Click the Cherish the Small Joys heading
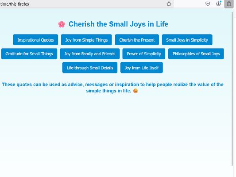The image size is (236, 177). [119, 24]
